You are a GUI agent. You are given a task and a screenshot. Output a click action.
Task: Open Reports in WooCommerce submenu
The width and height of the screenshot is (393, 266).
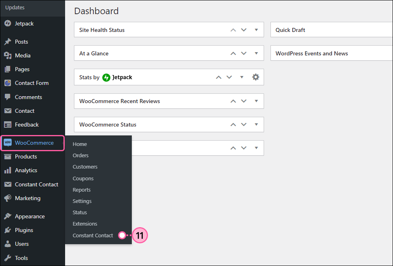(x=81, y=190)
